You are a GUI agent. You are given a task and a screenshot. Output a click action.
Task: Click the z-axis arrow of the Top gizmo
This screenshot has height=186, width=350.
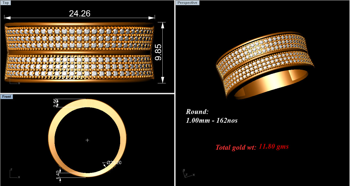click(x=11, y=76)
